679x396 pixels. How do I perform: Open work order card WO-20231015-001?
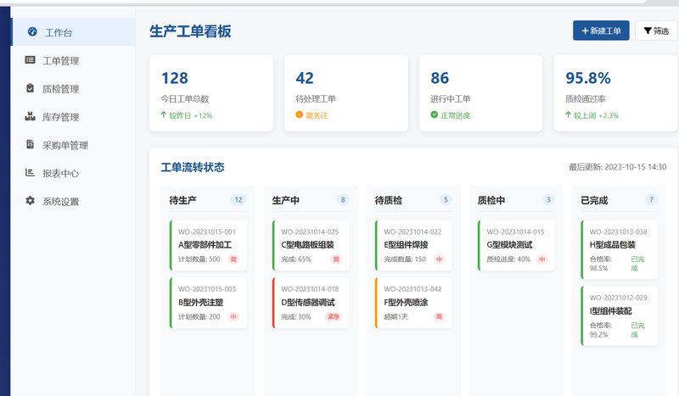208,245
